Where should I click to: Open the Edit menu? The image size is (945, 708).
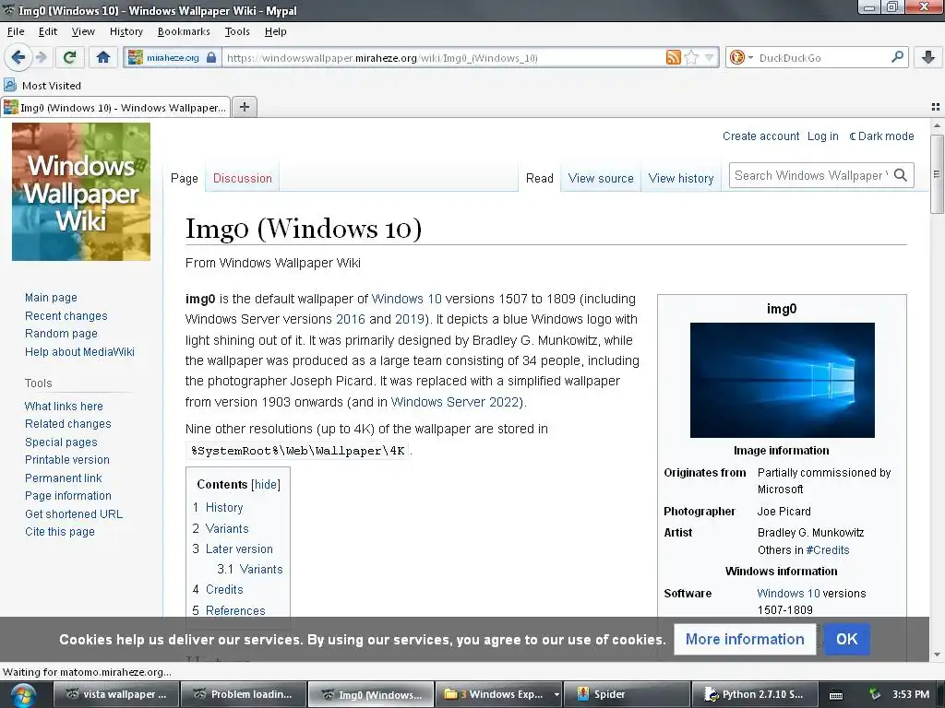[48, 31]
